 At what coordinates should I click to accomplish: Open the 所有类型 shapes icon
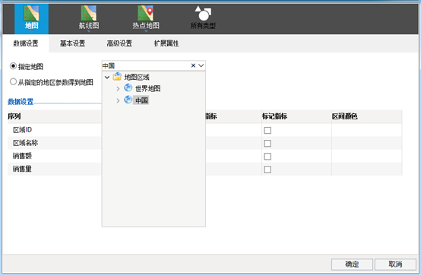[x=203, y=14]
